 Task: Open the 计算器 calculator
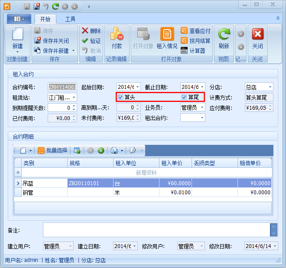[x=193, y=51]
